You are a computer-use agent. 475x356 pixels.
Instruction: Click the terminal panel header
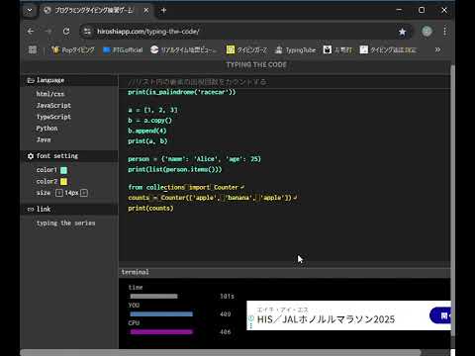[284, 272]
